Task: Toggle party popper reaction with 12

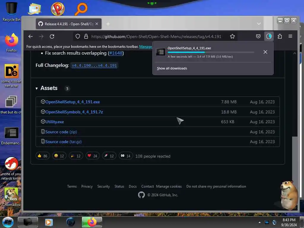Action: coord(76,156)
